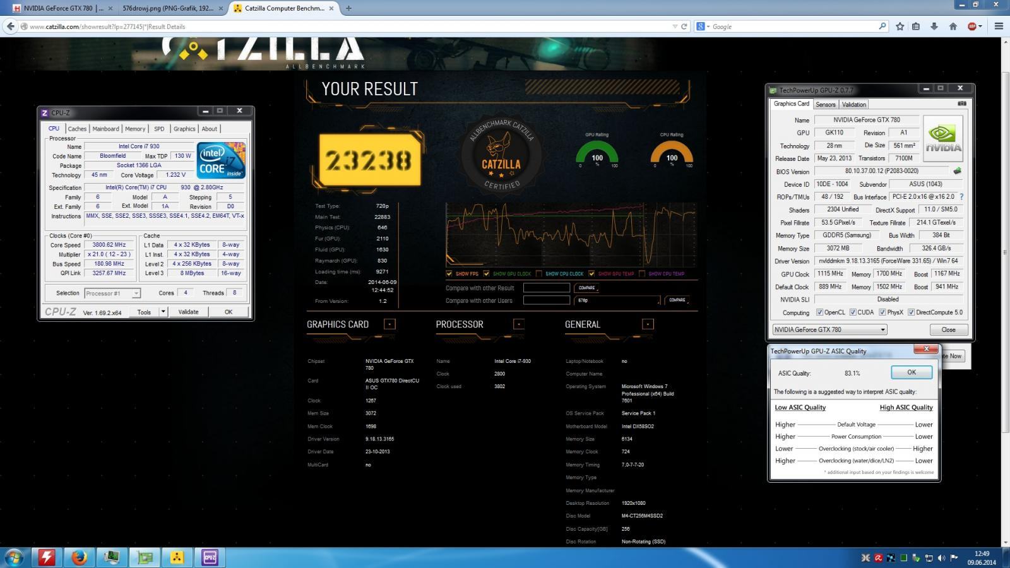Open the CPU-Z taskbar button

210,557
